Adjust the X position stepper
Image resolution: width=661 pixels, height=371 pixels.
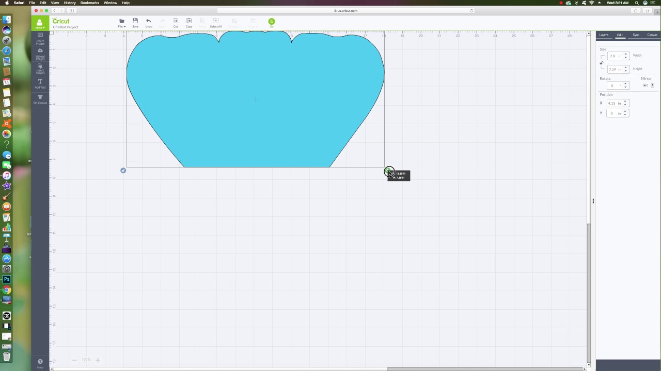pos(625,103)
